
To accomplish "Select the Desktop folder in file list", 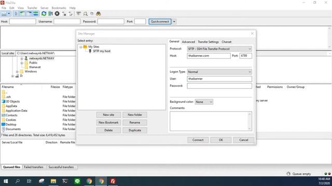I will [x=11, y=125].
